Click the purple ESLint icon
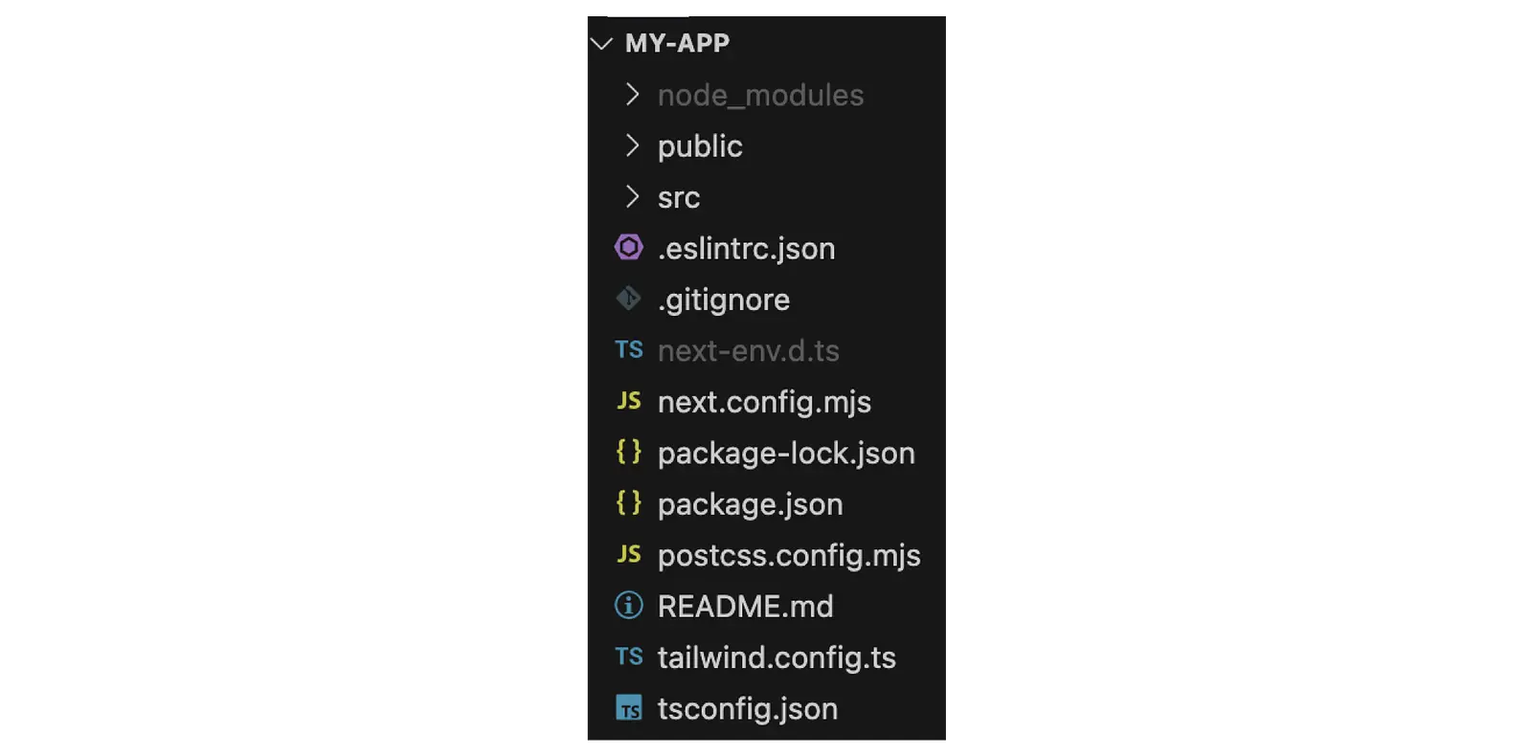Image resolution: width=1532 pixels, height=756 pixels. pyautogui.click(x=629, y=248)
